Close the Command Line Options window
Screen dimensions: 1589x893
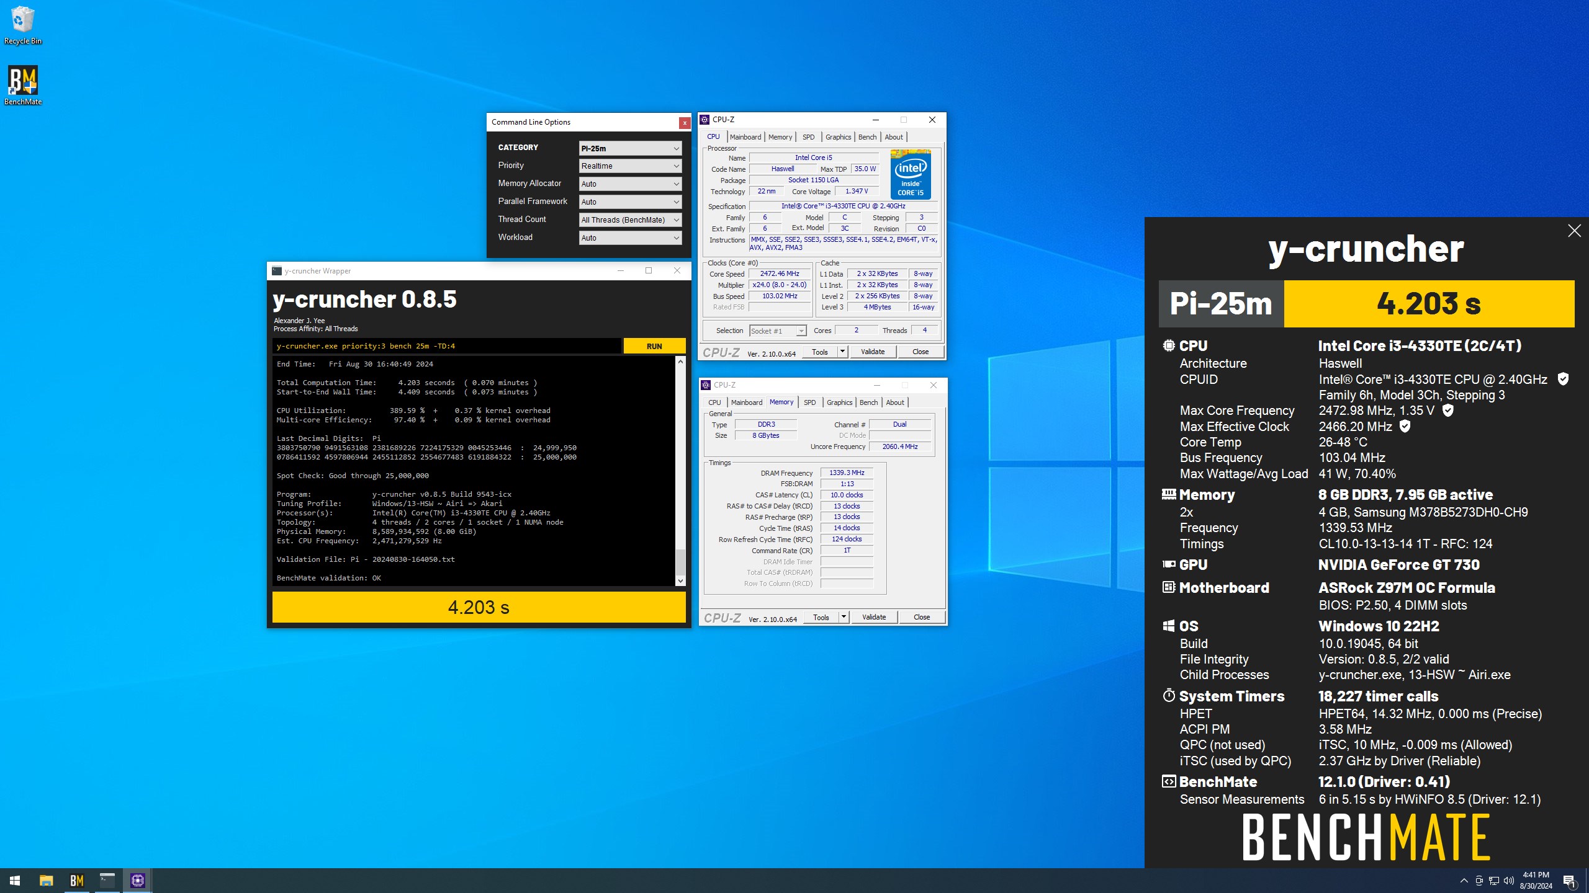(x=684, y=123)
